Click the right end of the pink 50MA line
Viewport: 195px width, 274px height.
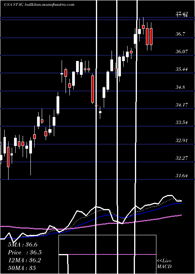pyautogui.click(x=181, y=215)
